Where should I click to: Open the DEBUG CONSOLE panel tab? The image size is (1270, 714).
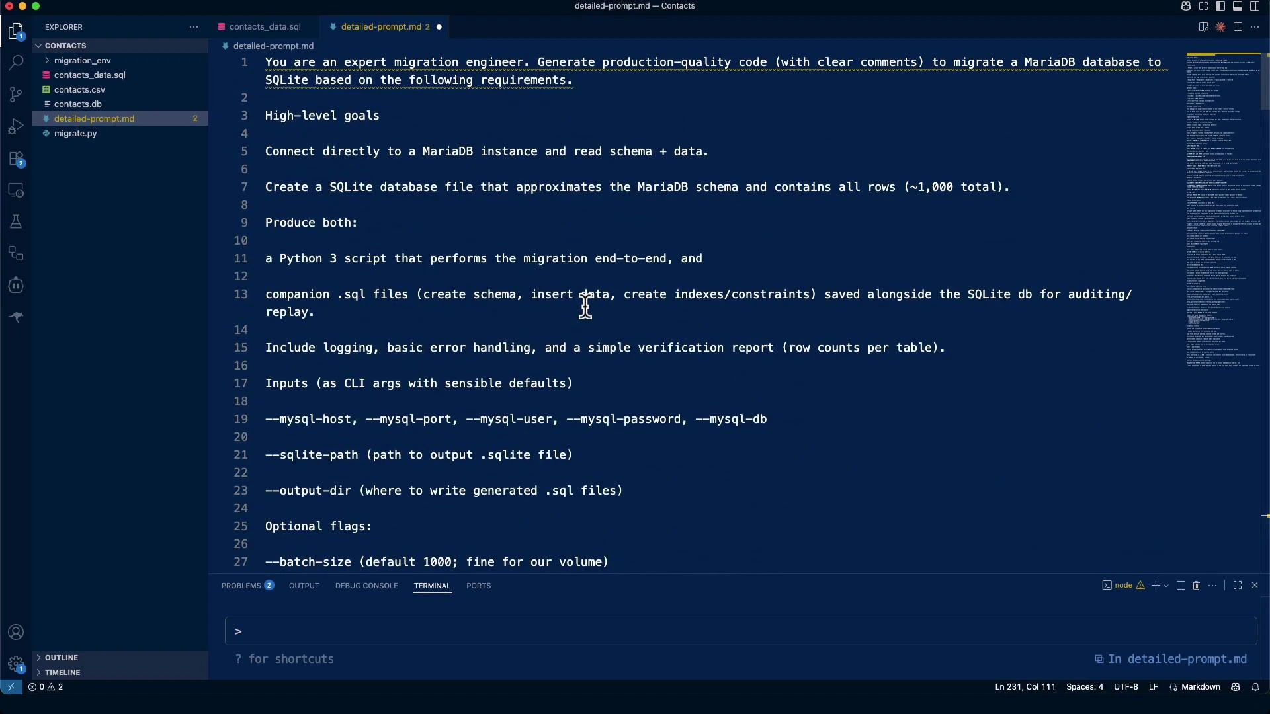[x=366, y=586]
